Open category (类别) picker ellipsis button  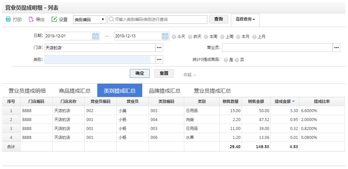159,60
